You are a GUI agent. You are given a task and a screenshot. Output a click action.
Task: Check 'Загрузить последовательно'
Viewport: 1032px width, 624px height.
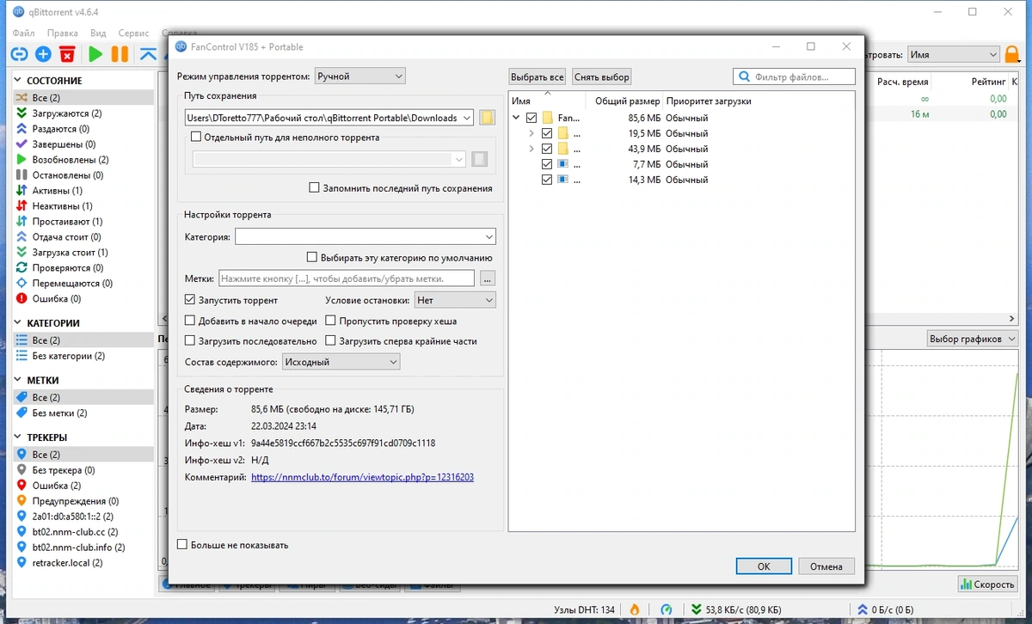point(190,341)
